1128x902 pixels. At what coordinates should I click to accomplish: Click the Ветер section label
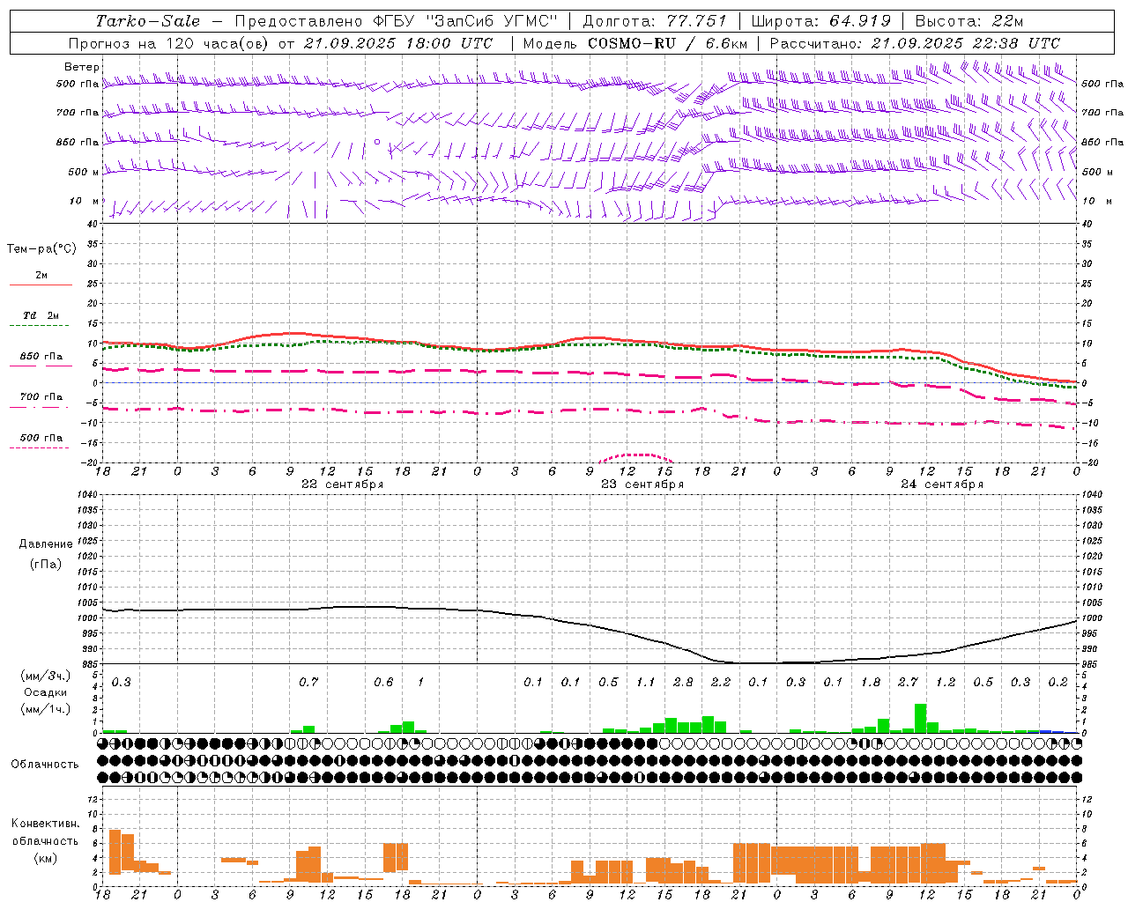pos(81,67)
